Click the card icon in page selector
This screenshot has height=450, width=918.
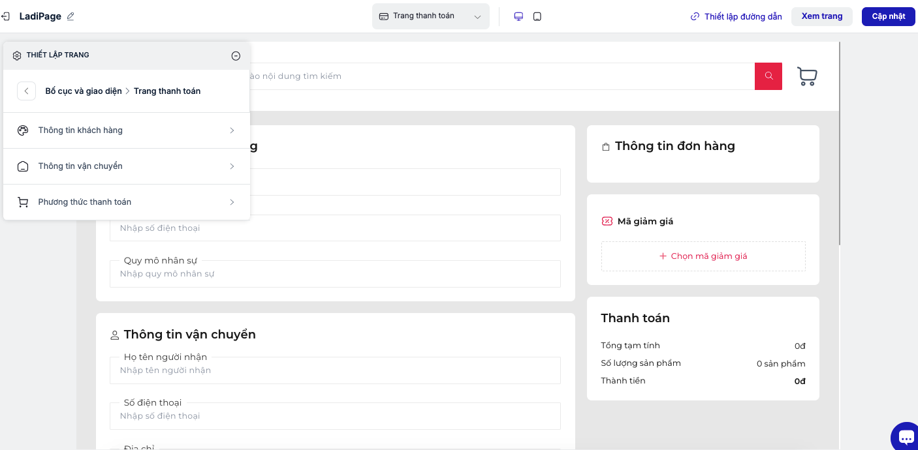(384, 16)
